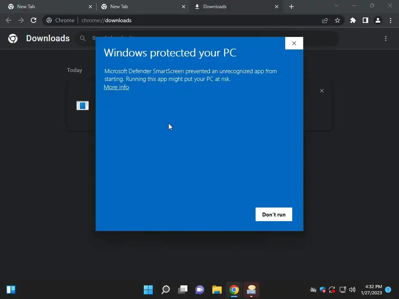Open the Widgets panel on the taskbar
Image resolution: width=399 pixels, height=299 pixels.
click(11, 290)
